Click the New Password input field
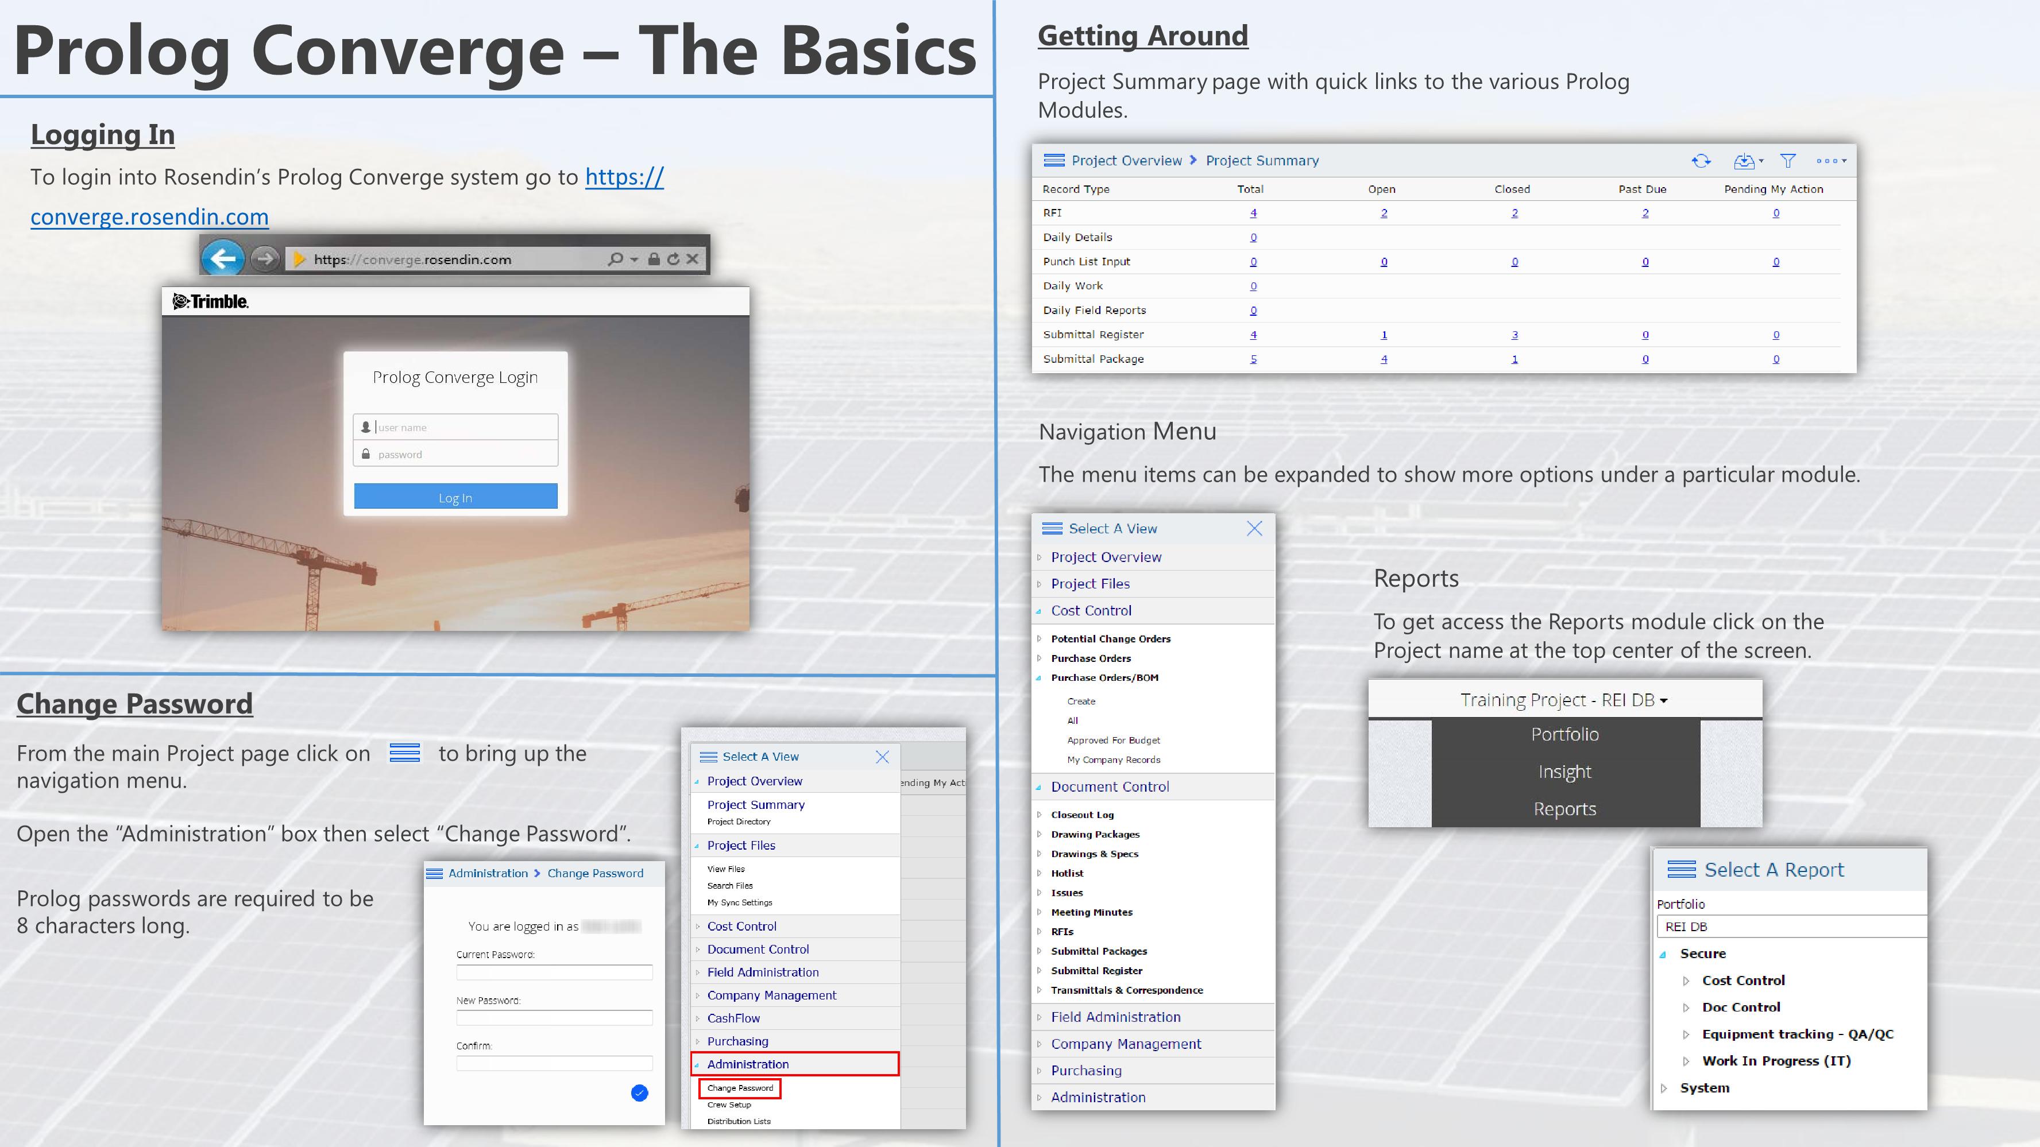Image resolution: width=2040 pixels, height=1147 pixels. point(554,1017)
